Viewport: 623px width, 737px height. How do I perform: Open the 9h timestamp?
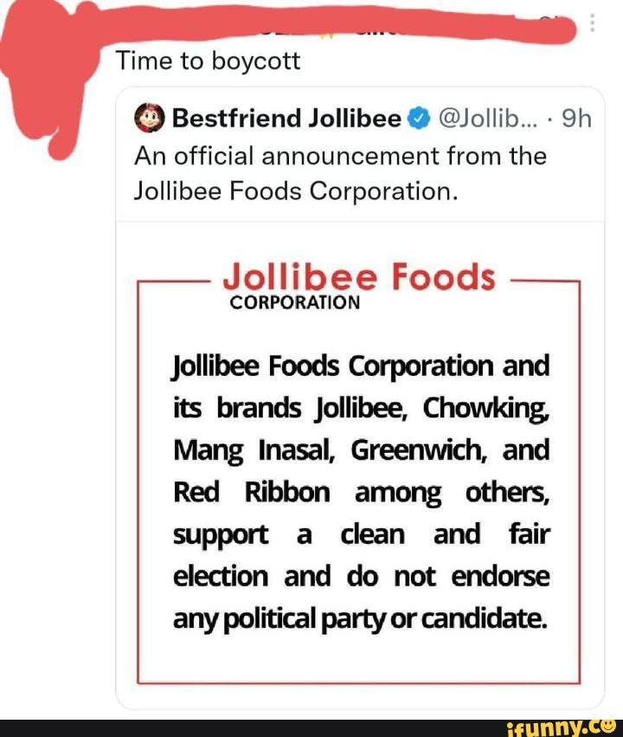pos(576,119)
